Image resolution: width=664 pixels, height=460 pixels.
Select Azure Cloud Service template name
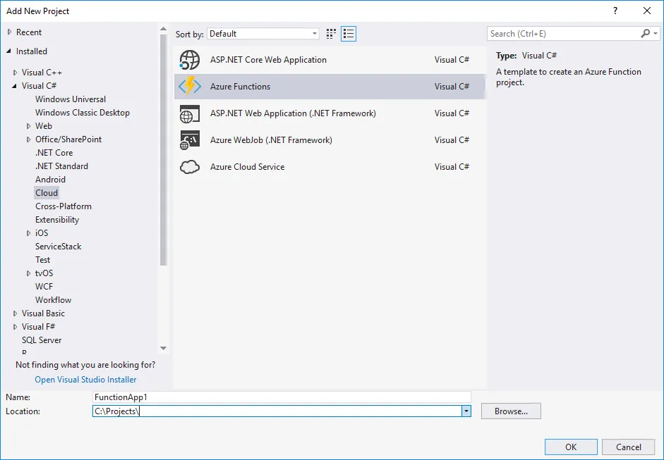247,167
